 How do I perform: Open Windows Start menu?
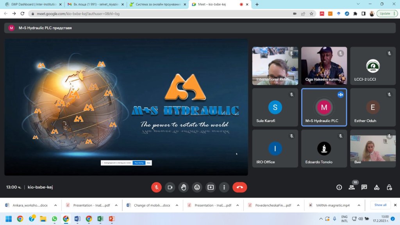[x=9, y=219]
